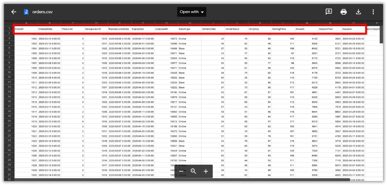Download orders.csv
Screen dimensions: 387x185
point(358,12)
